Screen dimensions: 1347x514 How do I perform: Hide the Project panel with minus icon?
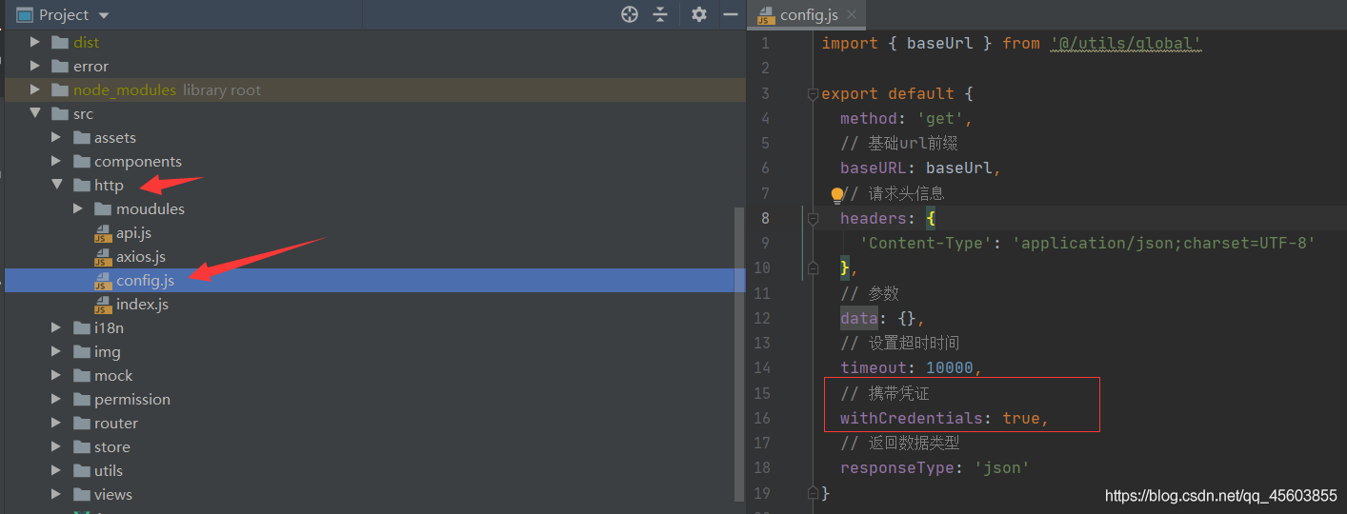(x=731, y=14)
